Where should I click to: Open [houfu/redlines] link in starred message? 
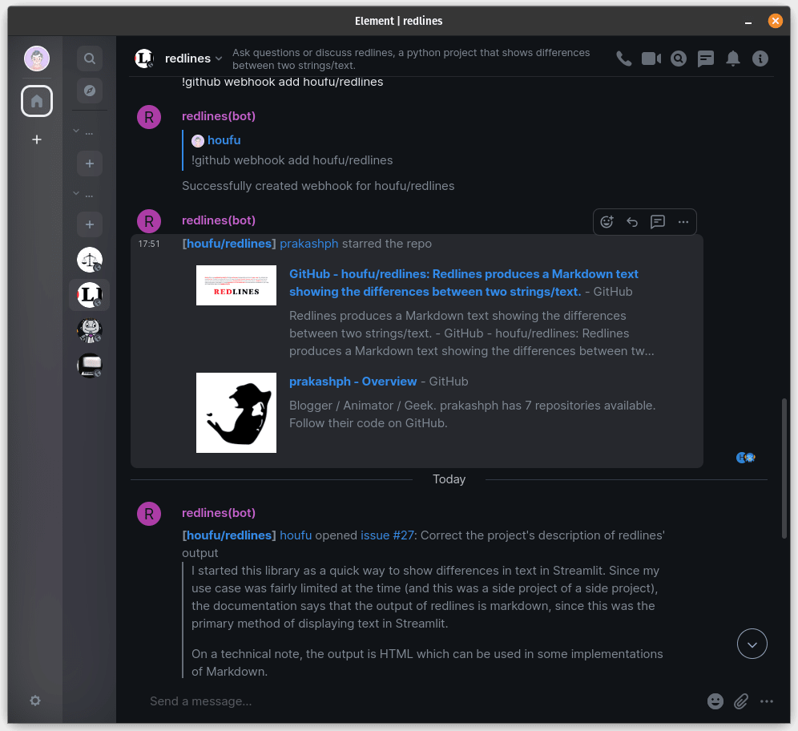pyautogui.click(x=229, y=244)
